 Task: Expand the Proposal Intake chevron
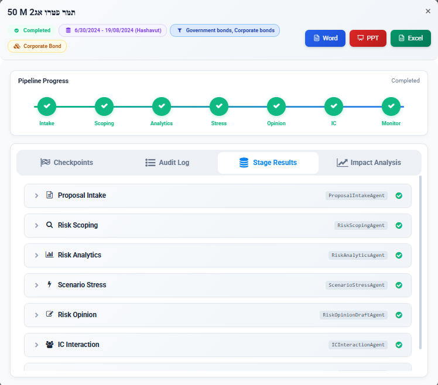(x=36, y=195)
